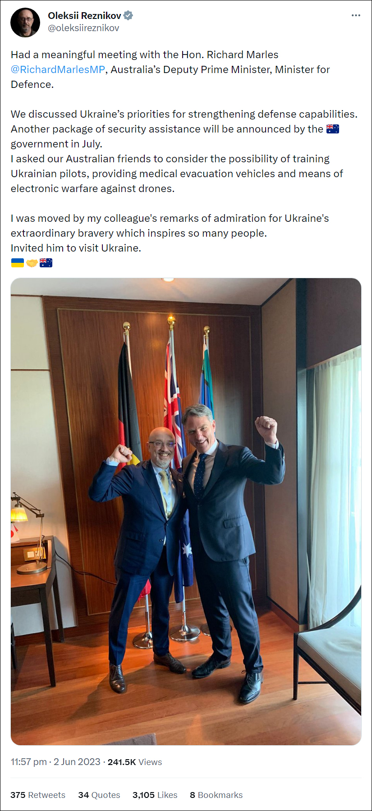Click the 2 Jun 2023 date

pyautogui.click(x=77, y=762)
